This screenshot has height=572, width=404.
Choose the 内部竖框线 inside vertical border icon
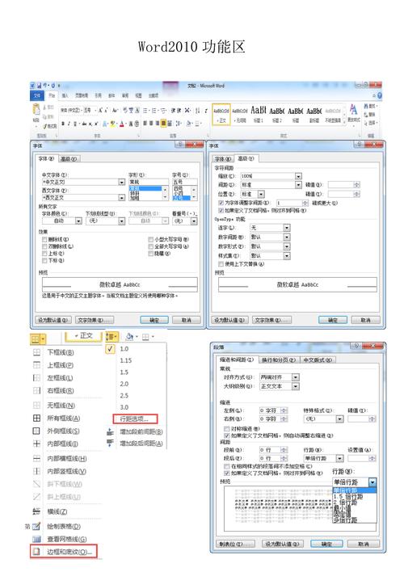tap(36, 471)
